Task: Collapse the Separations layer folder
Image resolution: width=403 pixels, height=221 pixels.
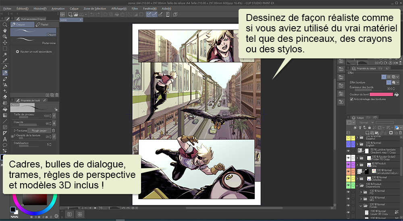Action: click(357, 185)
